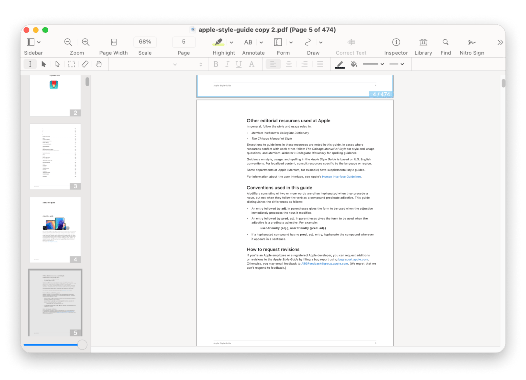
Task: Toggle the arrow object select tool
Action: tap(43, 64)
